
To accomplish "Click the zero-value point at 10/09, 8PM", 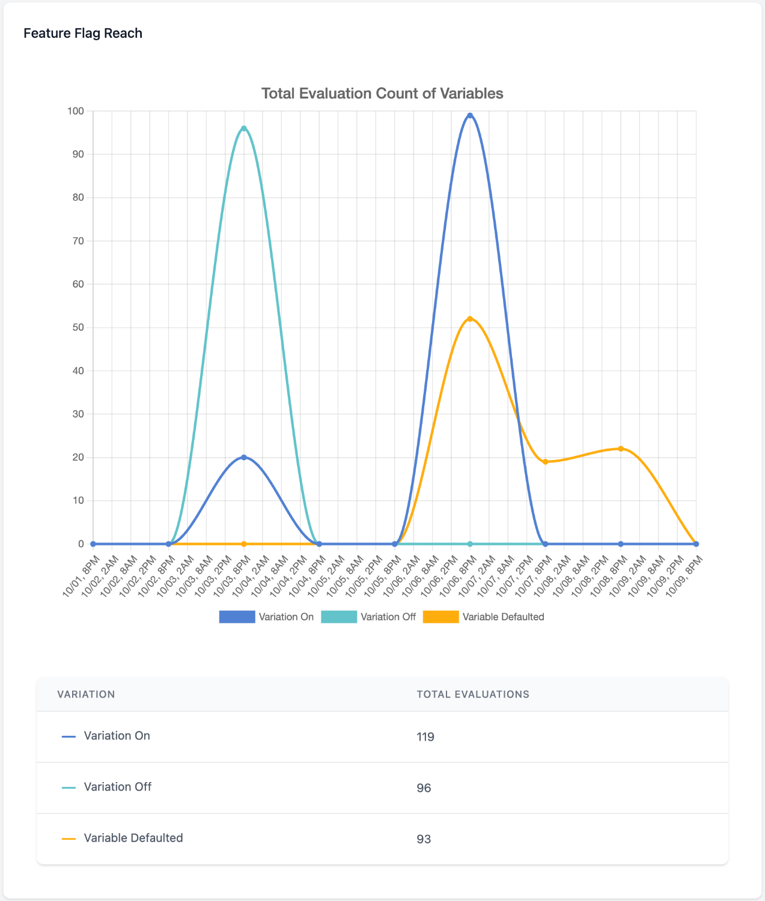I will 696,543.
